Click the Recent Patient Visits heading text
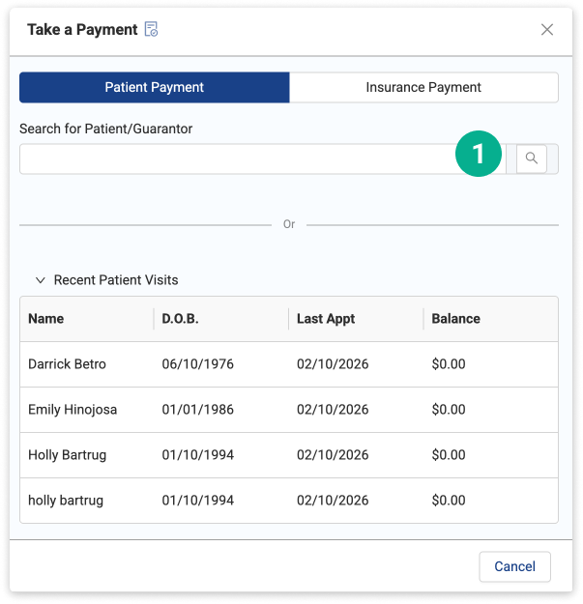The width and height of the screenshot is (583, 604). coord(116,280)
